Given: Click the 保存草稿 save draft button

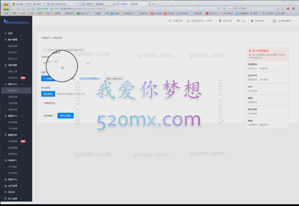Looking at the screenshot, I should 48,116.
